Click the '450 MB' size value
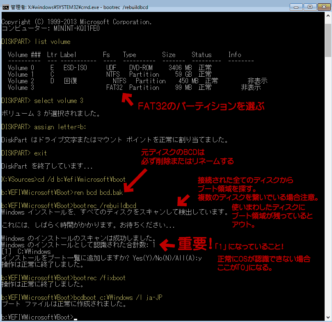332x322 pixels. pos(189,81)
